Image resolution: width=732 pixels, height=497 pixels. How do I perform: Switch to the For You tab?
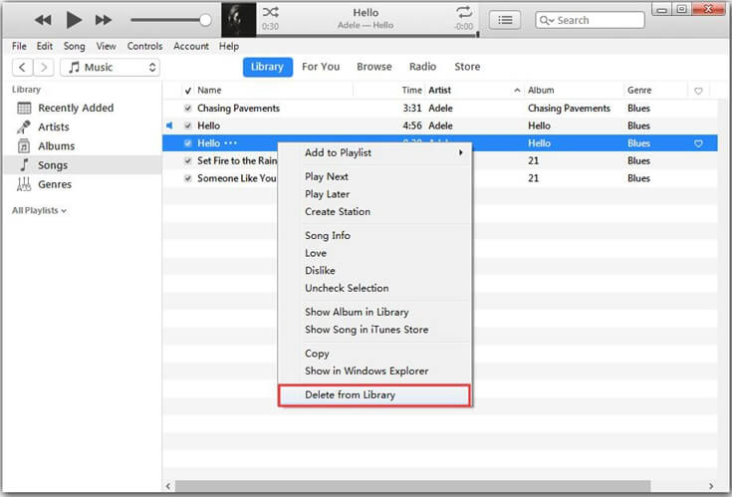321,67
